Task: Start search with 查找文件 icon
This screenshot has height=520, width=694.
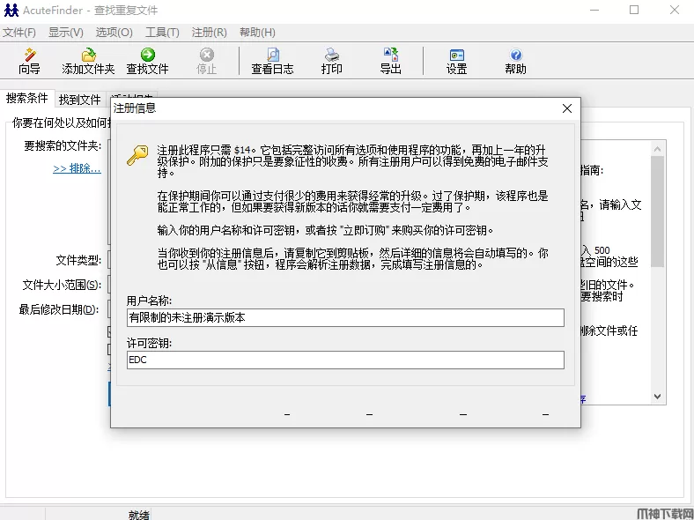Action: [x=147, y=61]
